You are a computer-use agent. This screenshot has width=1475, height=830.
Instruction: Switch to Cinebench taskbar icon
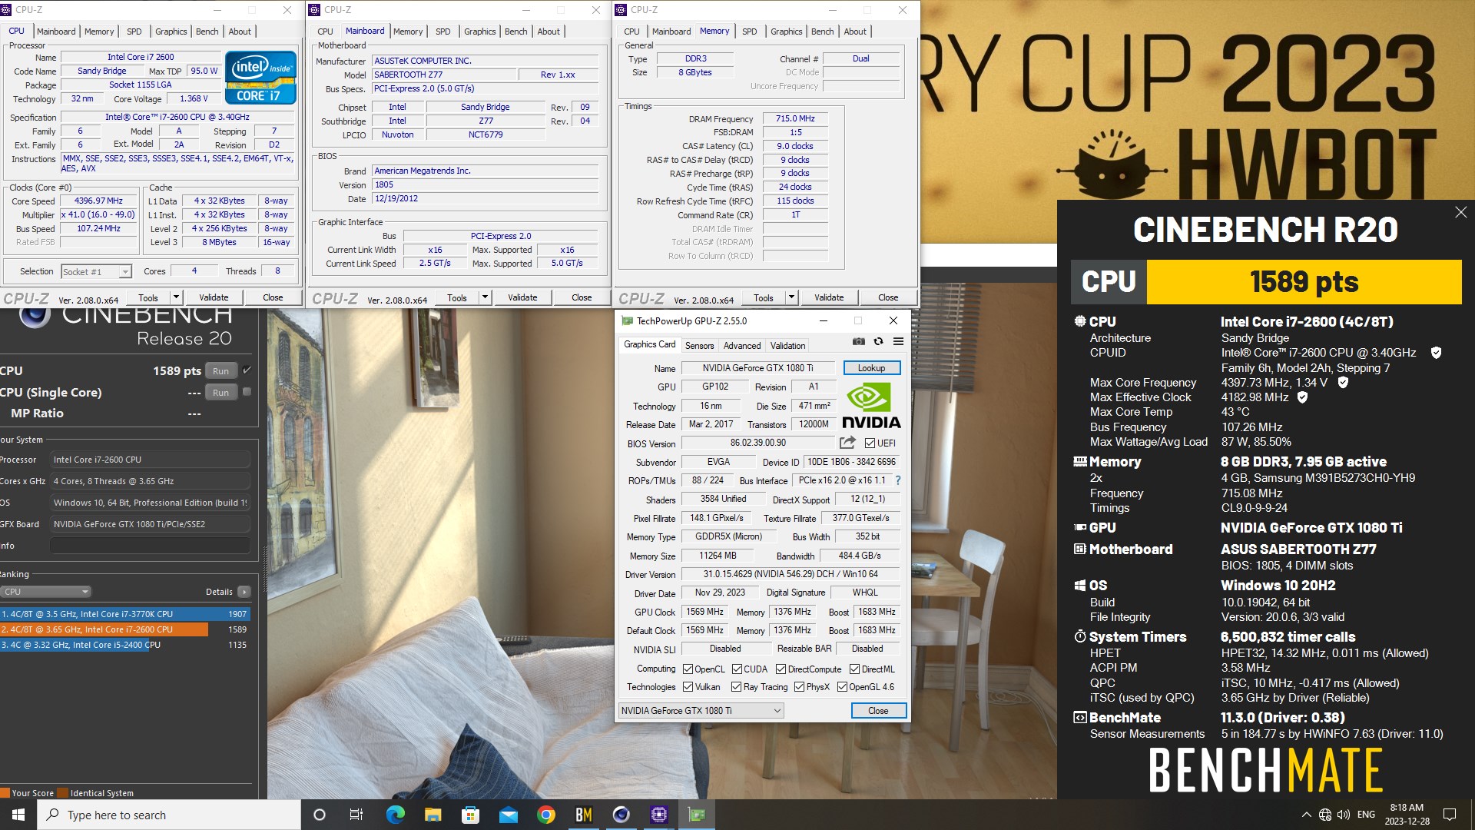coord(621,815)
